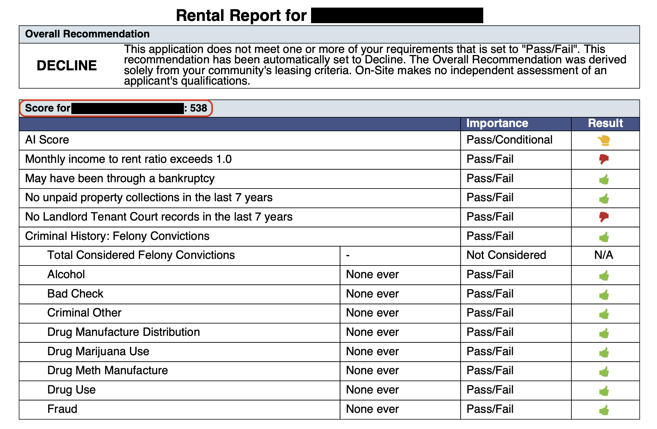Click the Not Considered importance cell
This screenshot has height=429, width=657.
[x=506, y=255]
